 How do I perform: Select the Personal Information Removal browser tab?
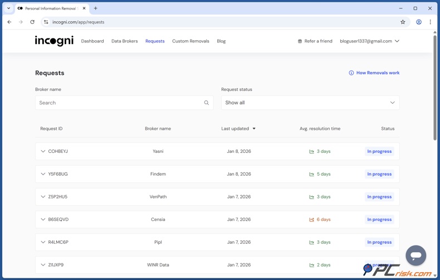point(52,8)
